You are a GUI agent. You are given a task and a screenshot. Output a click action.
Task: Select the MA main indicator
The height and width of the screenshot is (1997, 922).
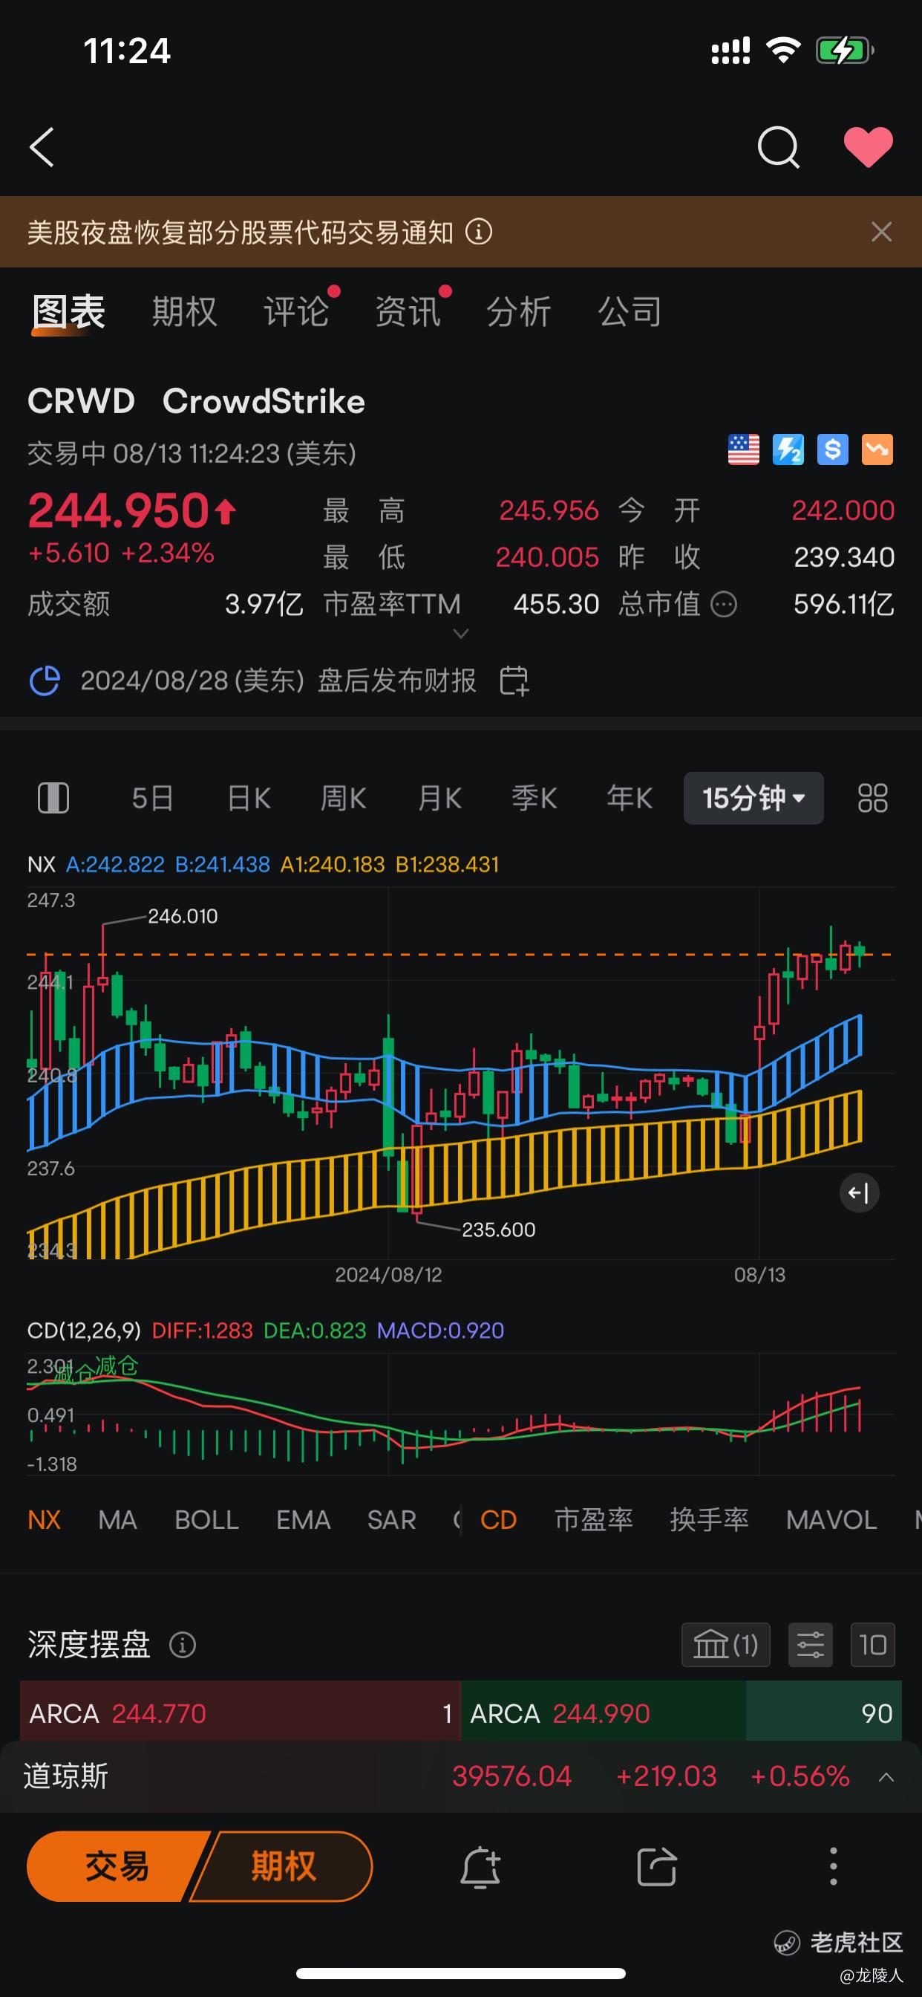pyautogui.click(x=118, y=1519)
